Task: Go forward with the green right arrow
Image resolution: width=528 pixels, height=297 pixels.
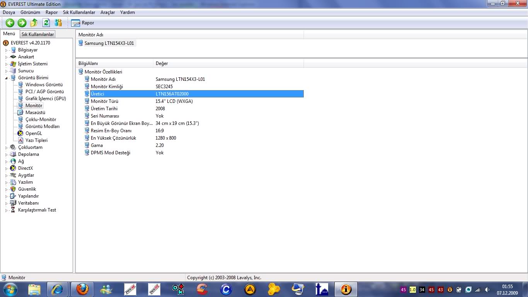Action: 22,23
